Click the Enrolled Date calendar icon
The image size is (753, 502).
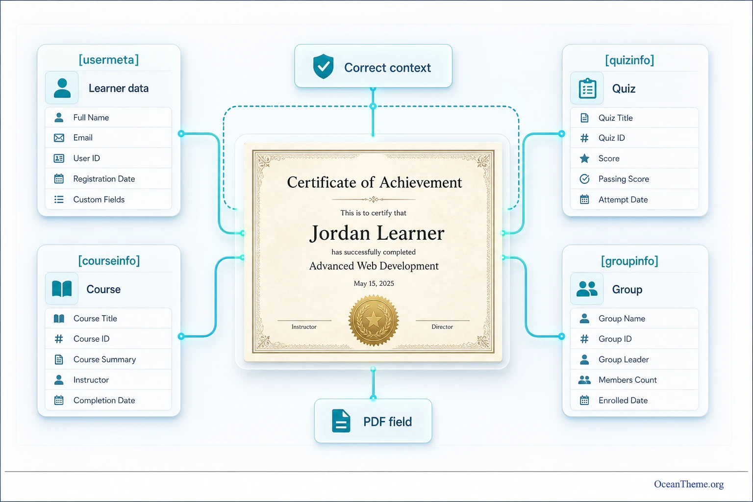pos(584,401)
